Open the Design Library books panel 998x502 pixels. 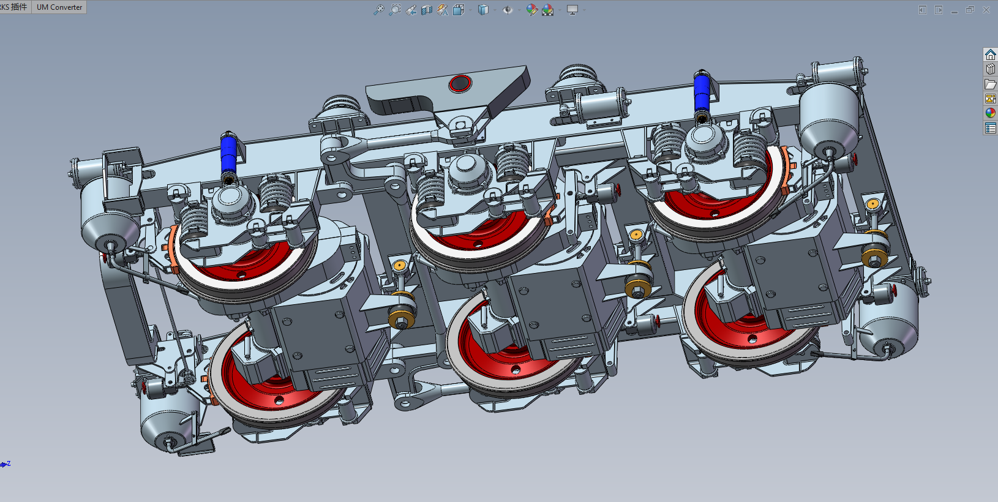[x=991, y=69]
